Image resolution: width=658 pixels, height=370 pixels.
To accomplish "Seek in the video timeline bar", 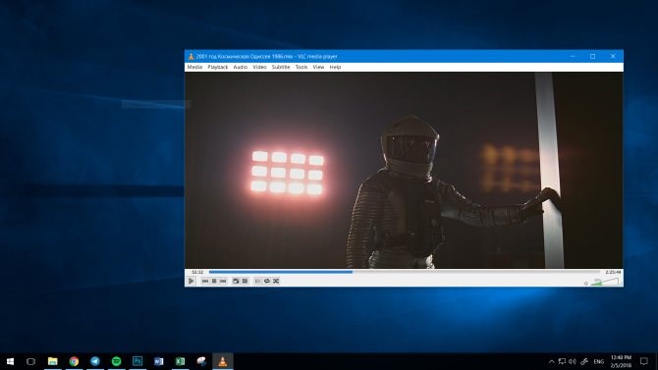I will click(405, 272).
